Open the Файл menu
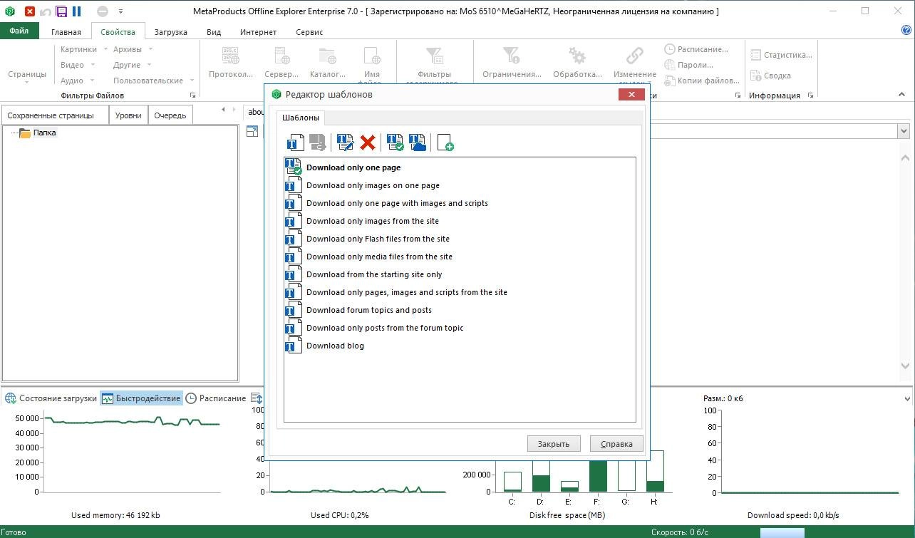The image size is (915, 538). coord(19,31)
